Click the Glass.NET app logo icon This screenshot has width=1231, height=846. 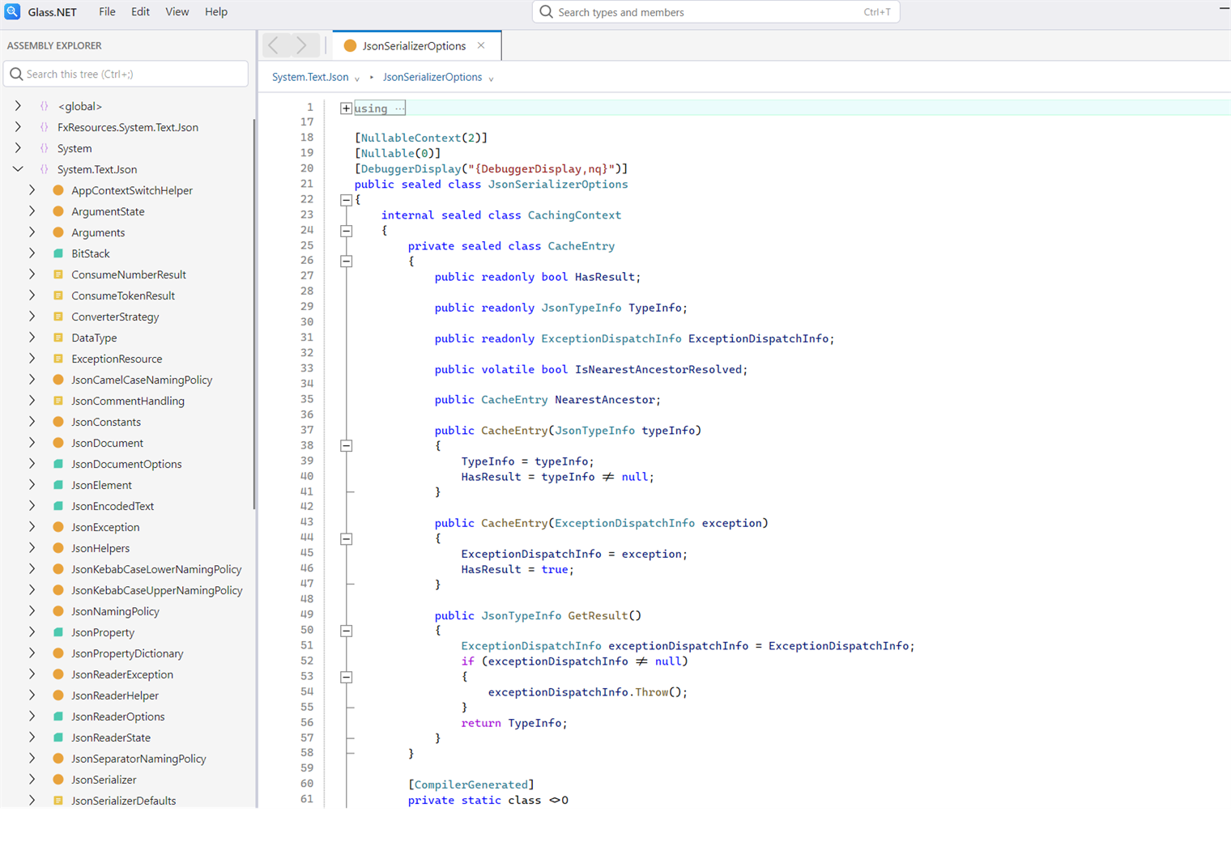click(12, 11)
